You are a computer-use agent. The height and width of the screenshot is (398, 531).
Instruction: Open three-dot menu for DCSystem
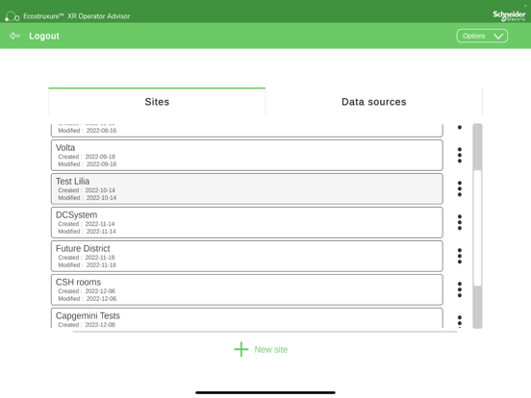point(460,222)
